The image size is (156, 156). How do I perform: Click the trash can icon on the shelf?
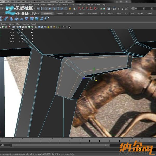[1, 18]
